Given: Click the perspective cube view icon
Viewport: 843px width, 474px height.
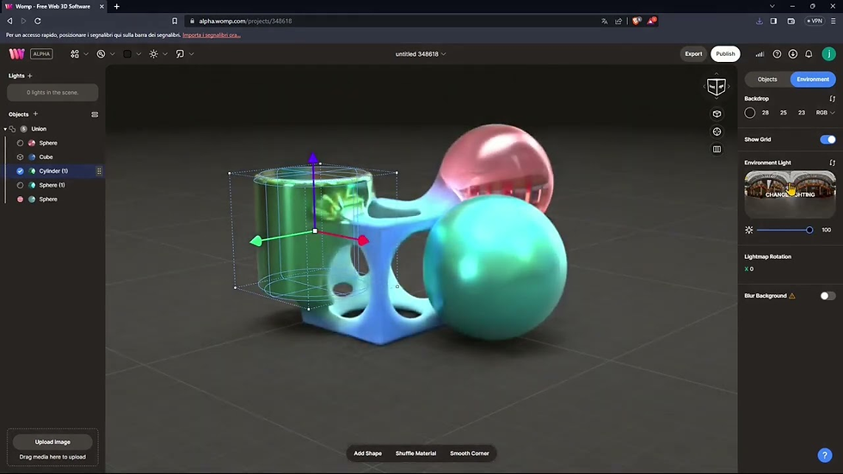Looking at the screenshot, I should coord(717,114).
